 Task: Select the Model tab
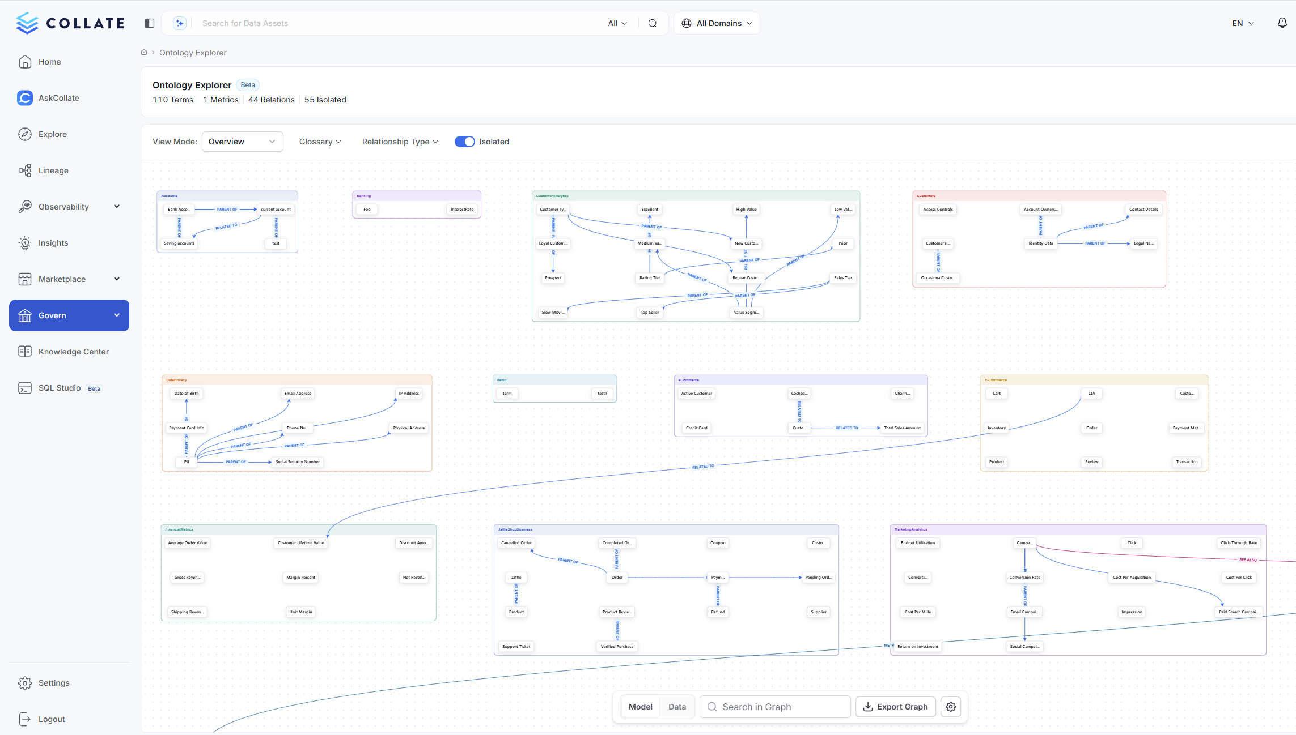coord(640,706)
